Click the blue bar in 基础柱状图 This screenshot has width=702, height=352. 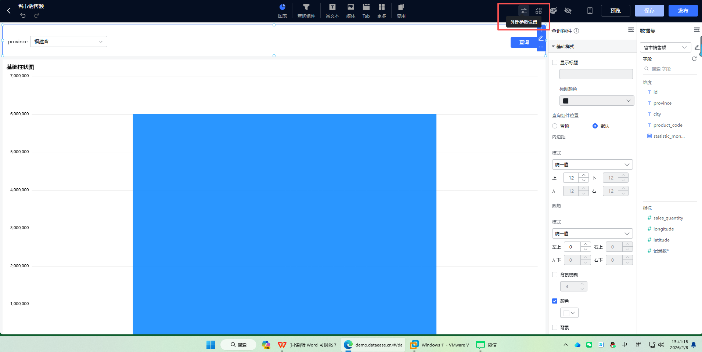(x=285, y=224)
